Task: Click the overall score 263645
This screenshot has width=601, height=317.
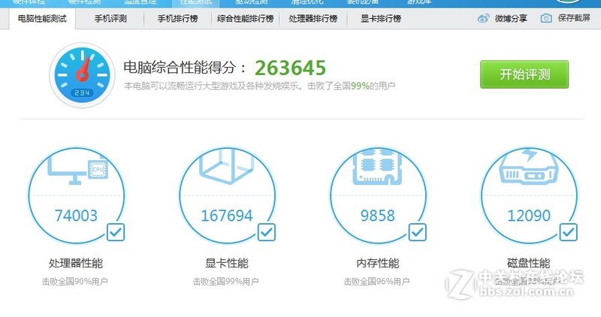Action: pos(290,68)
